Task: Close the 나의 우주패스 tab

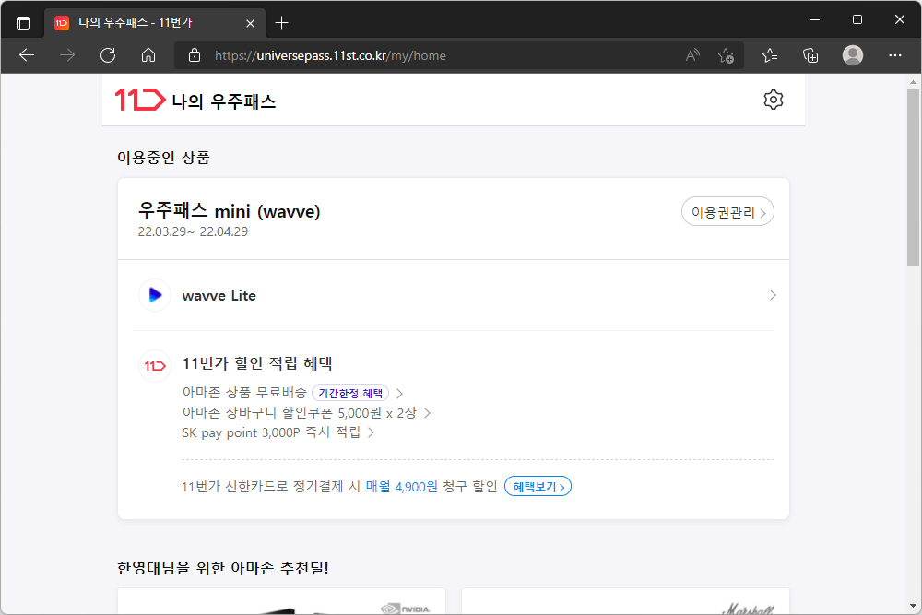Action: [x=250, y=23]
